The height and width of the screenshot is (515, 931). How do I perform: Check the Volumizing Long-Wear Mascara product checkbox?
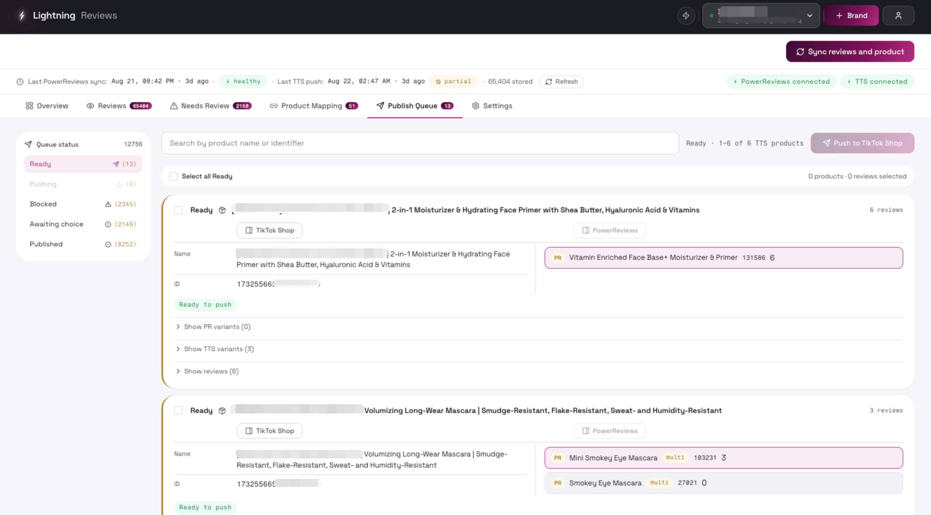pos(178,411)
